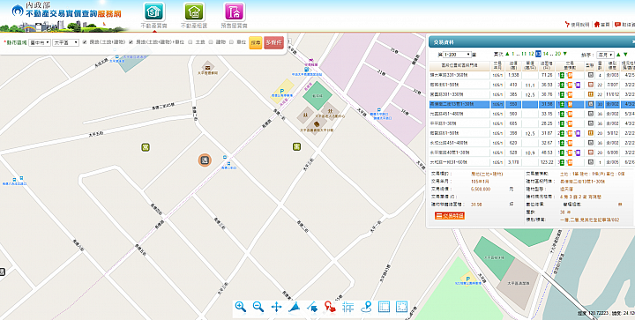Viewport: 635px width, 320px height.
Task: Click the parking lot P icon on map
Action: coord(283,91)
